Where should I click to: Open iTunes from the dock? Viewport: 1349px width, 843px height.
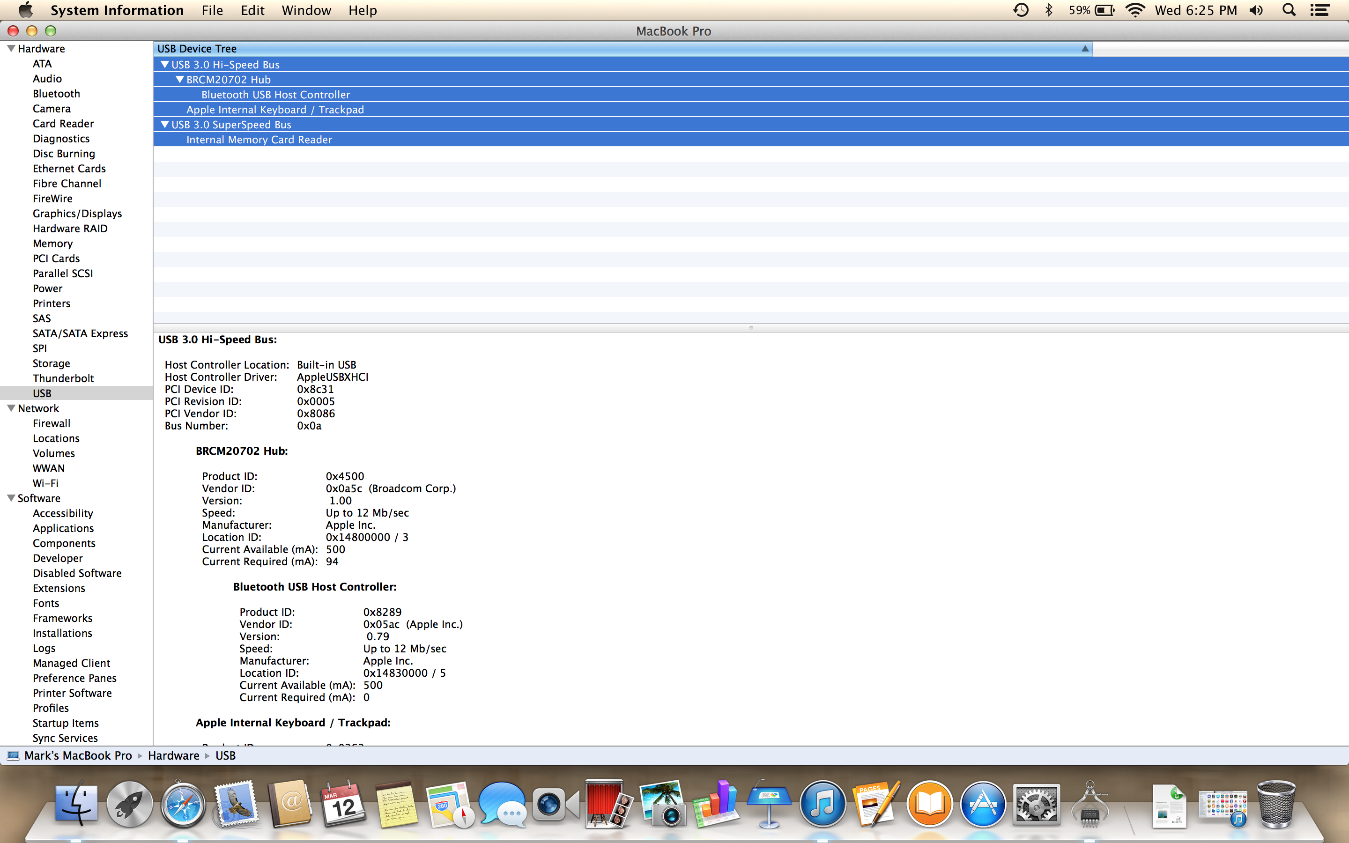[x=822, y=805]
